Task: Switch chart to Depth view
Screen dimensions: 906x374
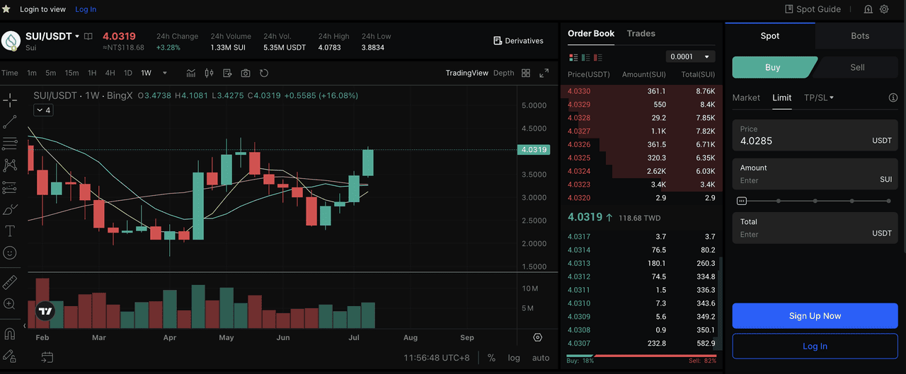Action: [504, 73]
